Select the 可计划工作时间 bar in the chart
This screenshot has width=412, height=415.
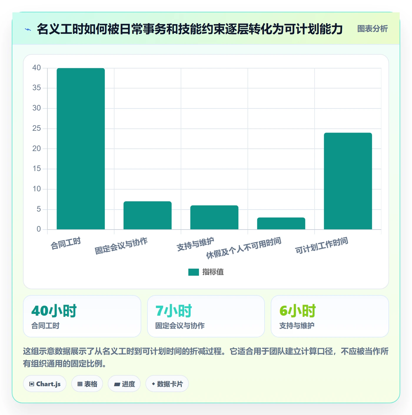(x=348, y=181)
